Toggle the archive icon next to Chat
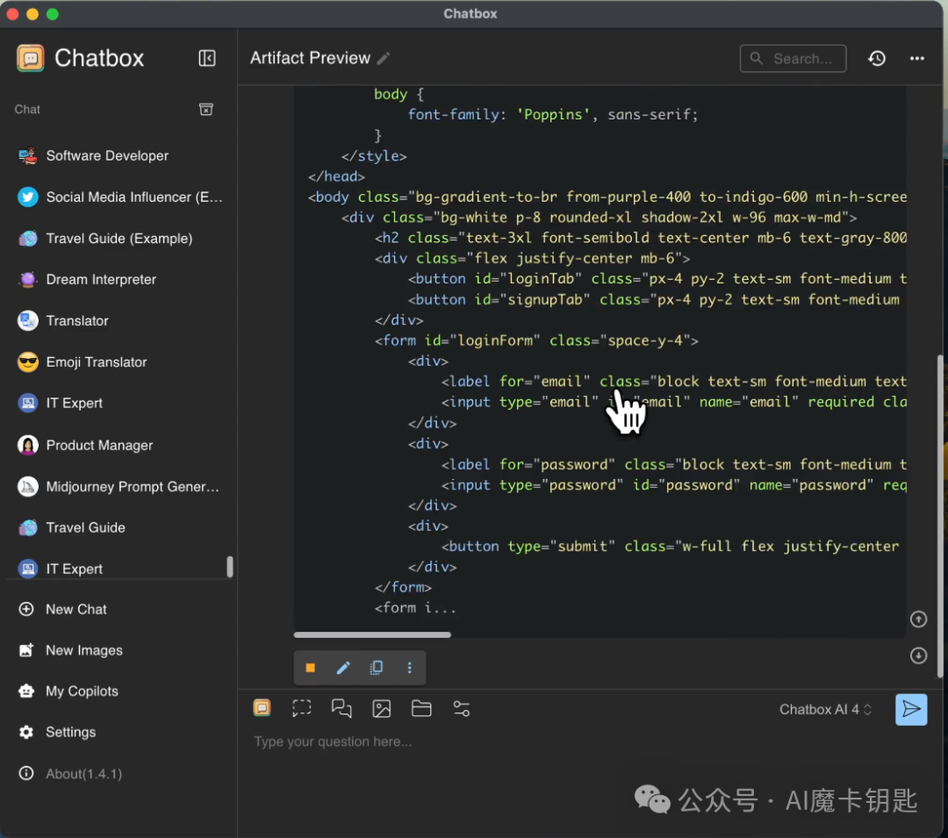 pyautogui.click(x=205, y=110)
